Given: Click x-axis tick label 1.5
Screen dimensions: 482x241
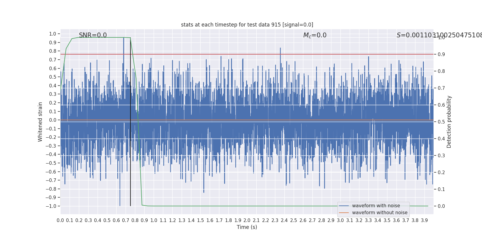Looking at the screenshot, I should point(200,221).
